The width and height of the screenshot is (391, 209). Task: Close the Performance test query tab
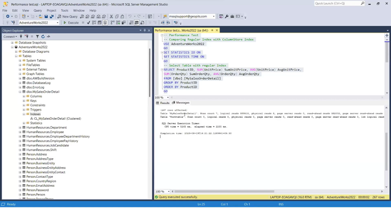(217, 31)
